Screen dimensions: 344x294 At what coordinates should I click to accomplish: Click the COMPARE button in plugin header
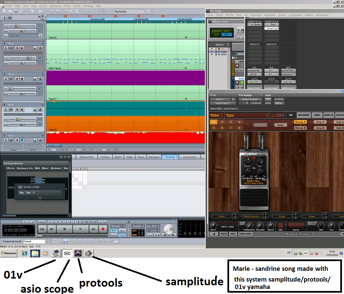[256, 103]
